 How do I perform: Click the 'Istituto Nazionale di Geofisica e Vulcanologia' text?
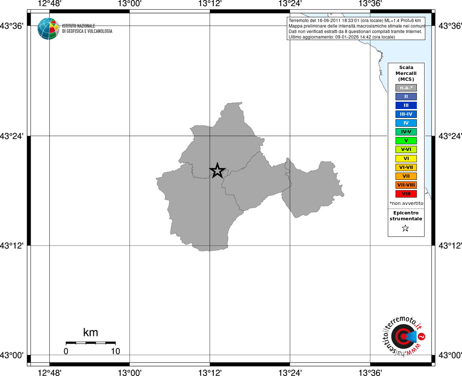coord(87,29)
